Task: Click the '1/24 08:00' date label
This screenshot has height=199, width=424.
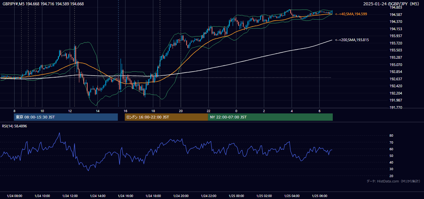Action: coord(14,196)
